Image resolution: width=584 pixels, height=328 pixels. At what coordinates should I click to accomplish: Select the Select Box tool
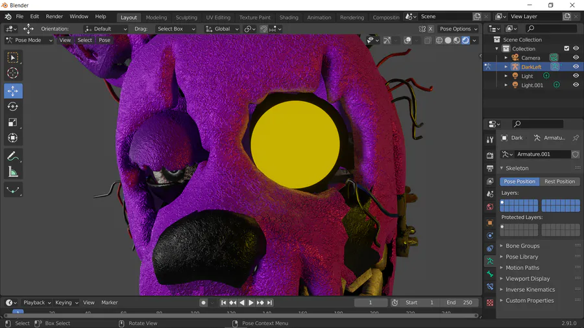[13, 58]
